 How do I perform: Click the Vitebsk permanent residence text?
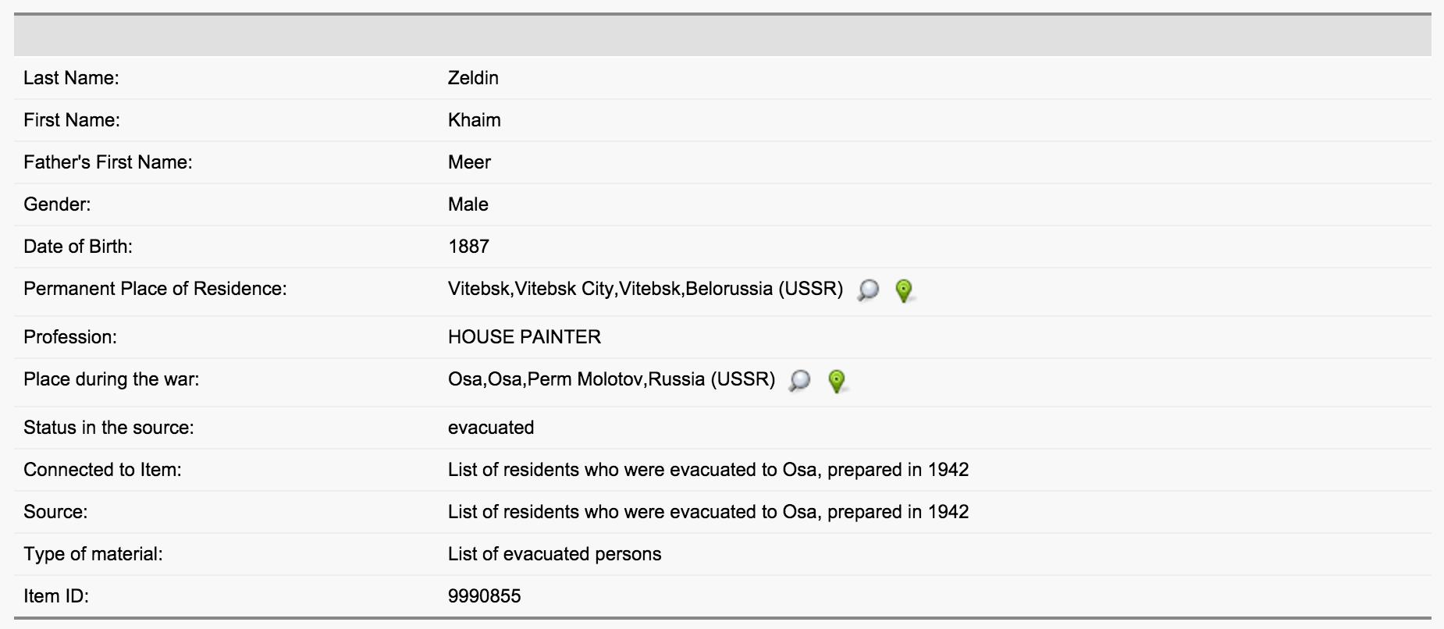[x=645, y=289]
